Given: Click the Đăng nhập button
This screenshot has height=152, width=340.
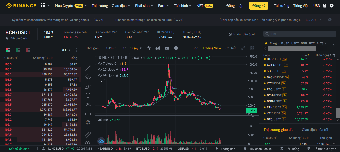Looking at the screenshot, I should pyautogui.click(x=235, y=6).
